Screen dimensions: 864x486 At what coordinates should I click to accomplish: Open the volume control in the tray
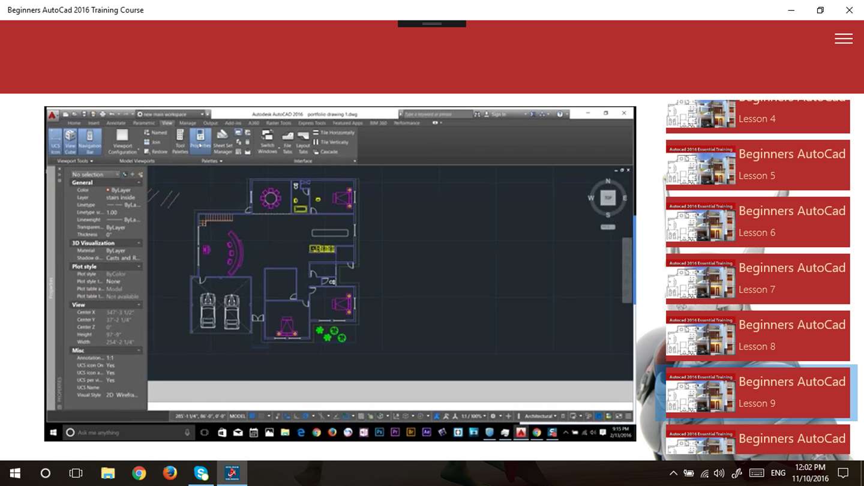[719, 473]
